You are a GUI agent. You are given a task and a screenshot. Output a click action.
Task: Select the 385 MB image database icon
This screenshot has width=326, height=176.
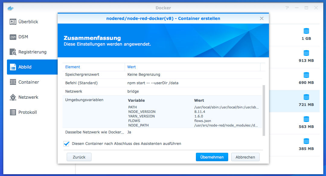click(x=306, y=141)
